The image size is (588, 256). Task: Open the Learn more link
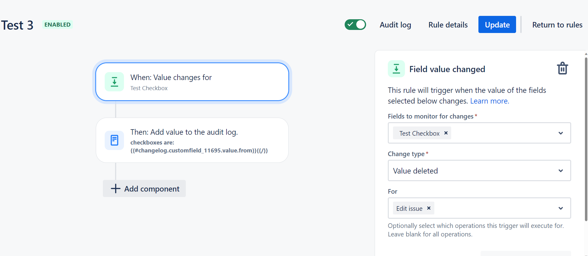489,101
